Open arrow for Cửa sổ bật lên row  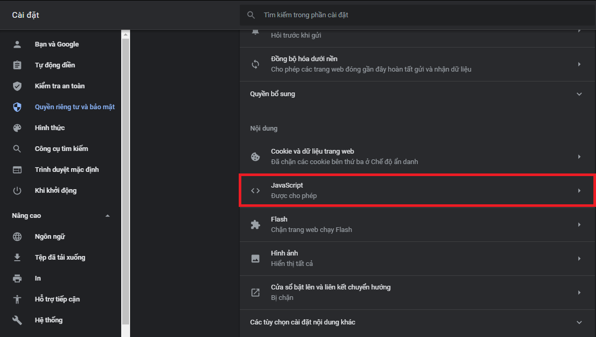579,293
